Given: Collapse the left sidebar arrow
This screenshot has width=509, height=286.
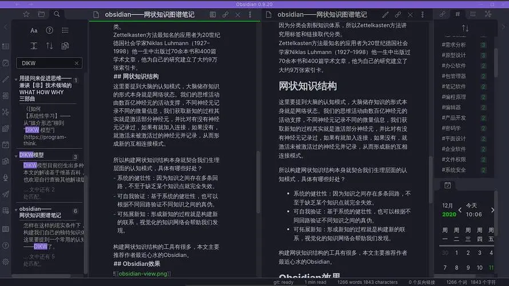Looking at the screenshot, I should point(6,27).
